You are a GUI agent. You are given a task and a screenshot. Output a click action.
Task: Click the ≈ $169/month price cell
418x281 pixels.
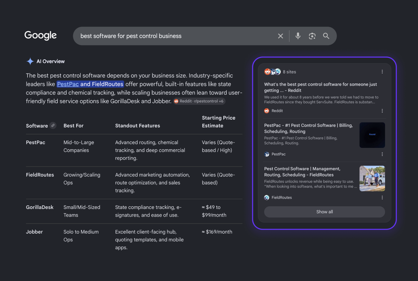click(217, 232)
